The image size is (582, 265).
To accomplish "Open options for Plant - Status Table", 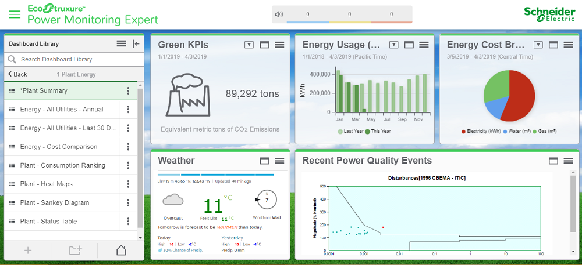I will (128, 221).
